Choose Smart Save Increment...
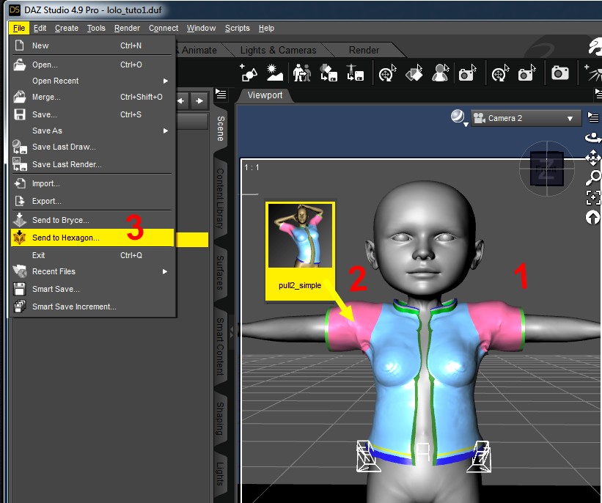This screenshot has height=503, width=602. (x=92, y=306)
